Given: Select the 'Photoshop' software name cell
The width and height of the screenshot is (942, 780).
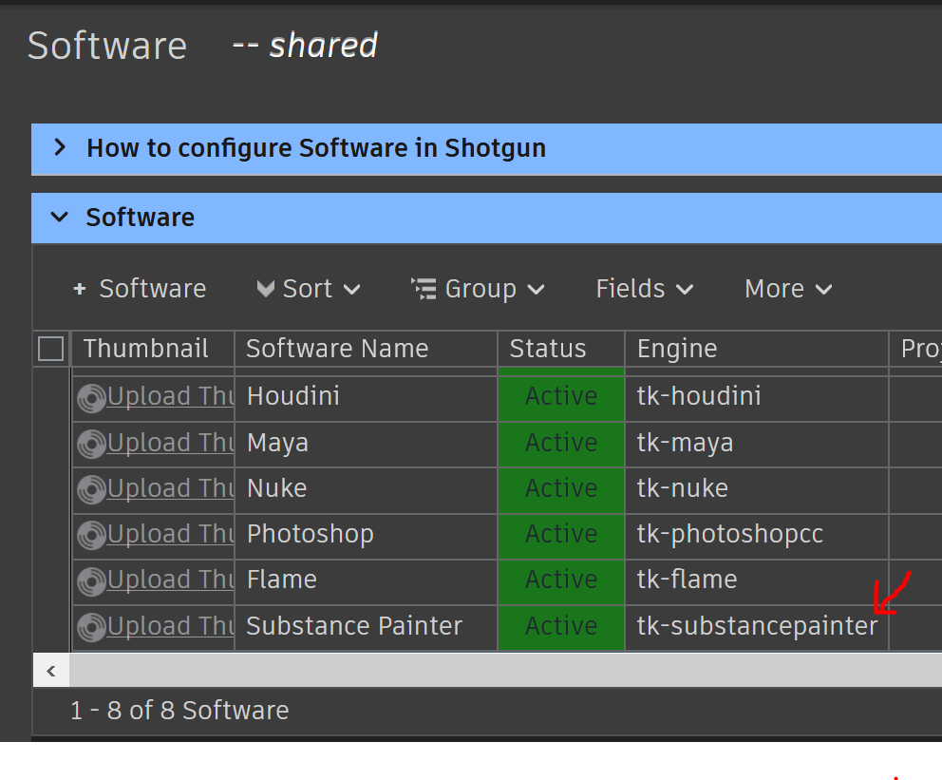Looking at the screenshot, I should [x=367, y=536].
